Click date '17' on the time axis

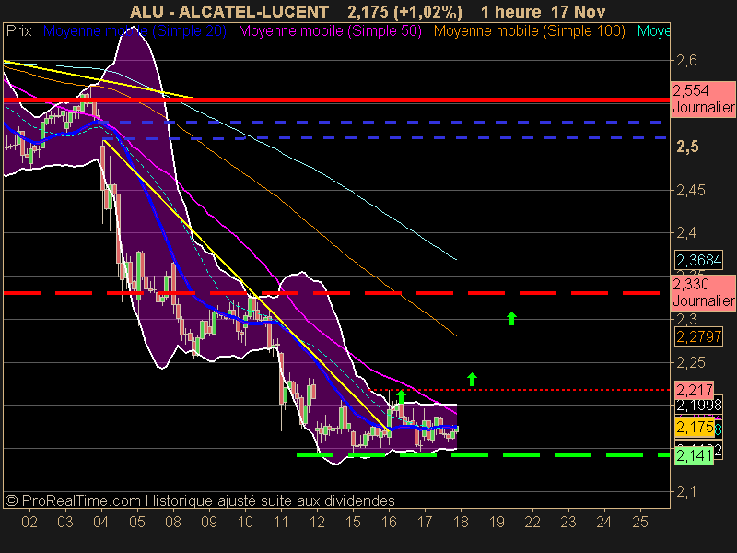point(425,522)
